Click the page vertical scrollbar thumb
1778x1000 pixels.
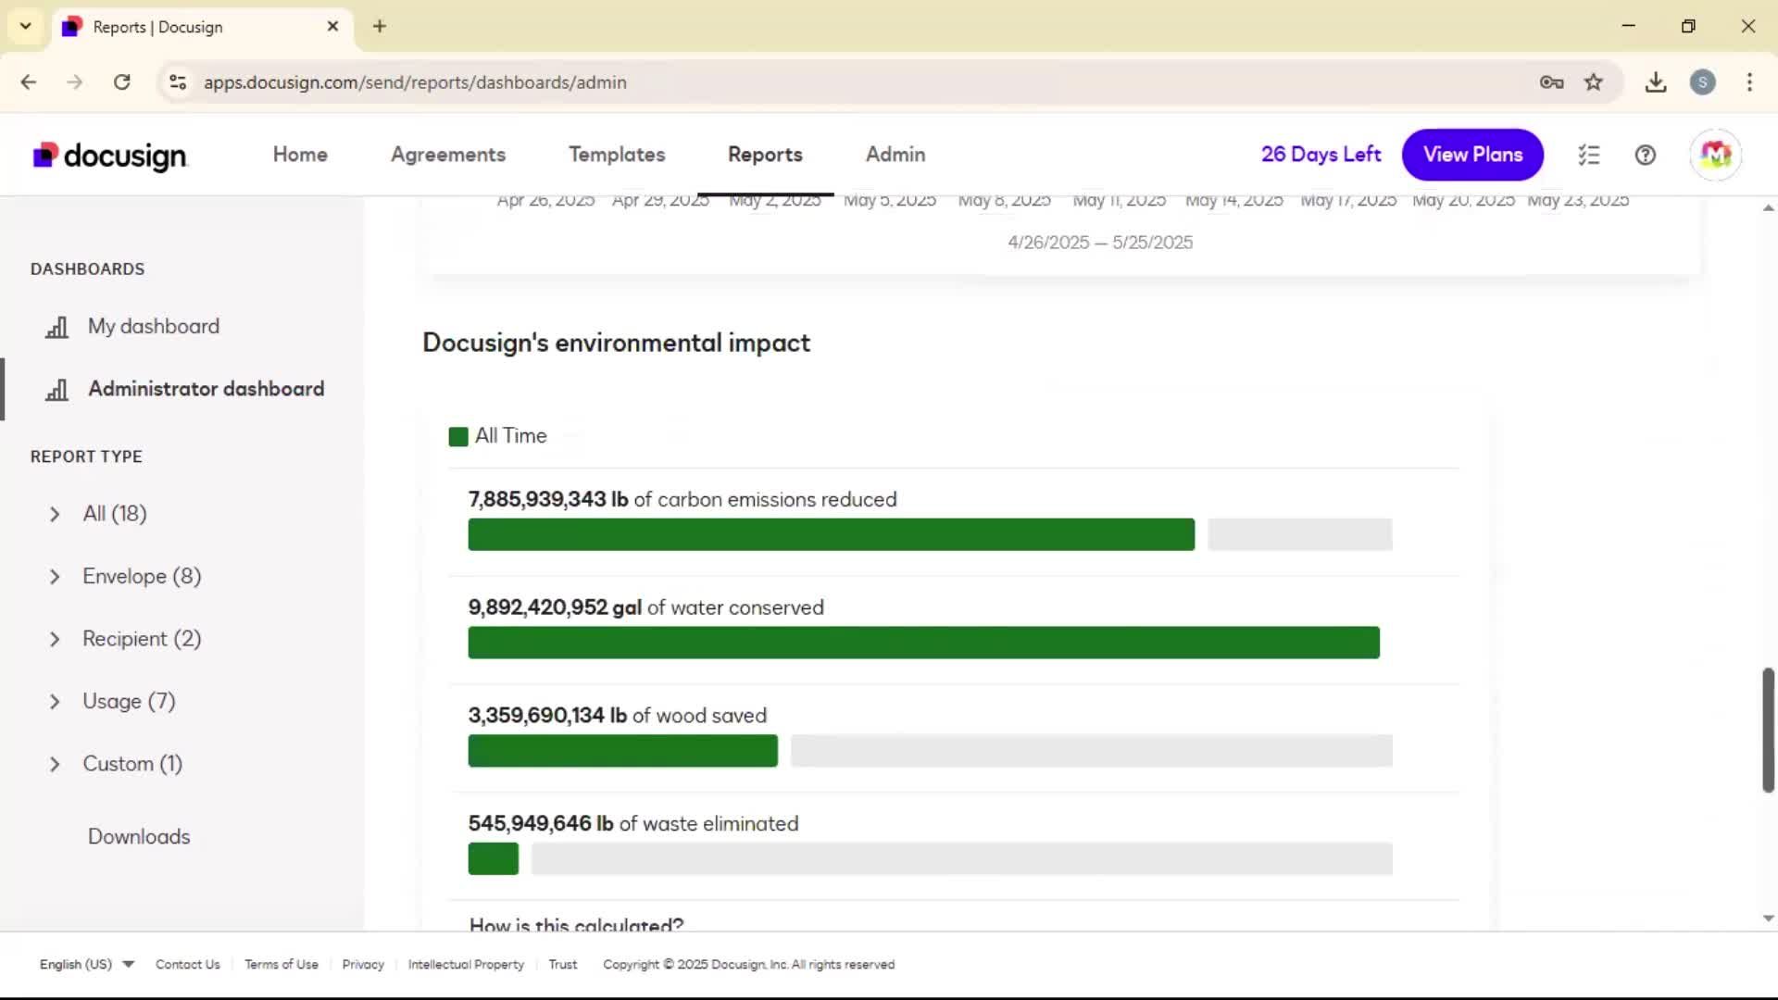tap(1768, 730)
